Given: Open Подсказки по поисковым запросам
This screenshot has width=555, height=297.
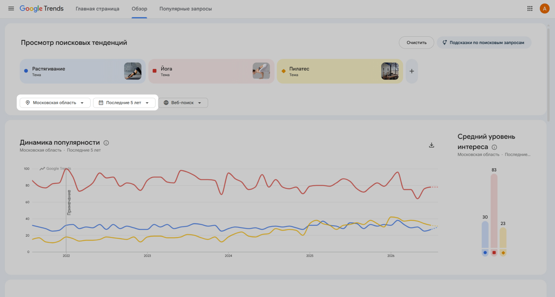Looking at the screenshot, I should [484, 42].
